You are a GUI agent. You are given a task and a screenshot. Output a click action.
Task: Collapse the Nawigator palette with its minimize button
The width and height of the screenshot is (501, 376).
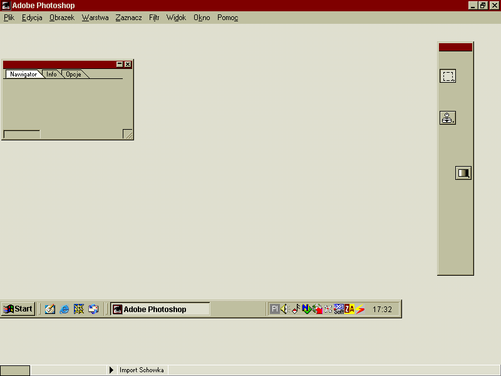120,65
